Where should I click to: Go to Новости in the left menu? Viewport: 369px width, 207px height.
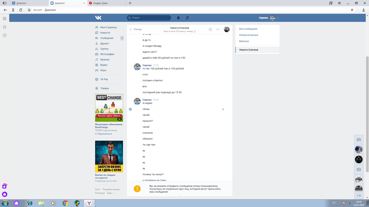coord(105,33)
